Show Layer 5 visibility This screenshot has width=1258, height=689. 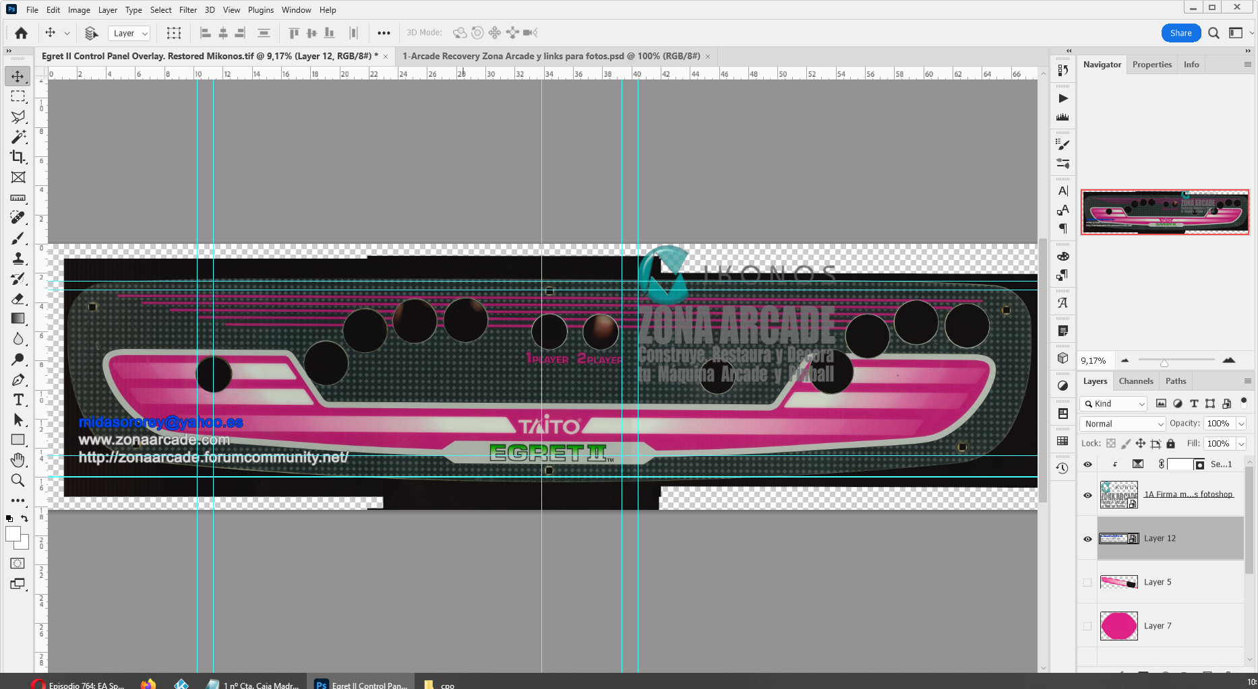1087,583
